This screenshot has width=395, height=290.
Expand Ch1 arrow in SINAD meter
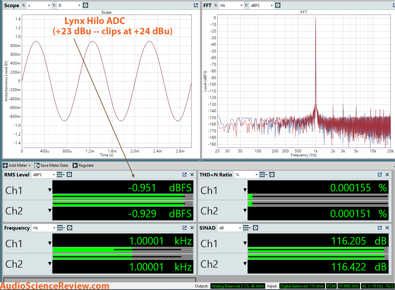tap(245, 243)
